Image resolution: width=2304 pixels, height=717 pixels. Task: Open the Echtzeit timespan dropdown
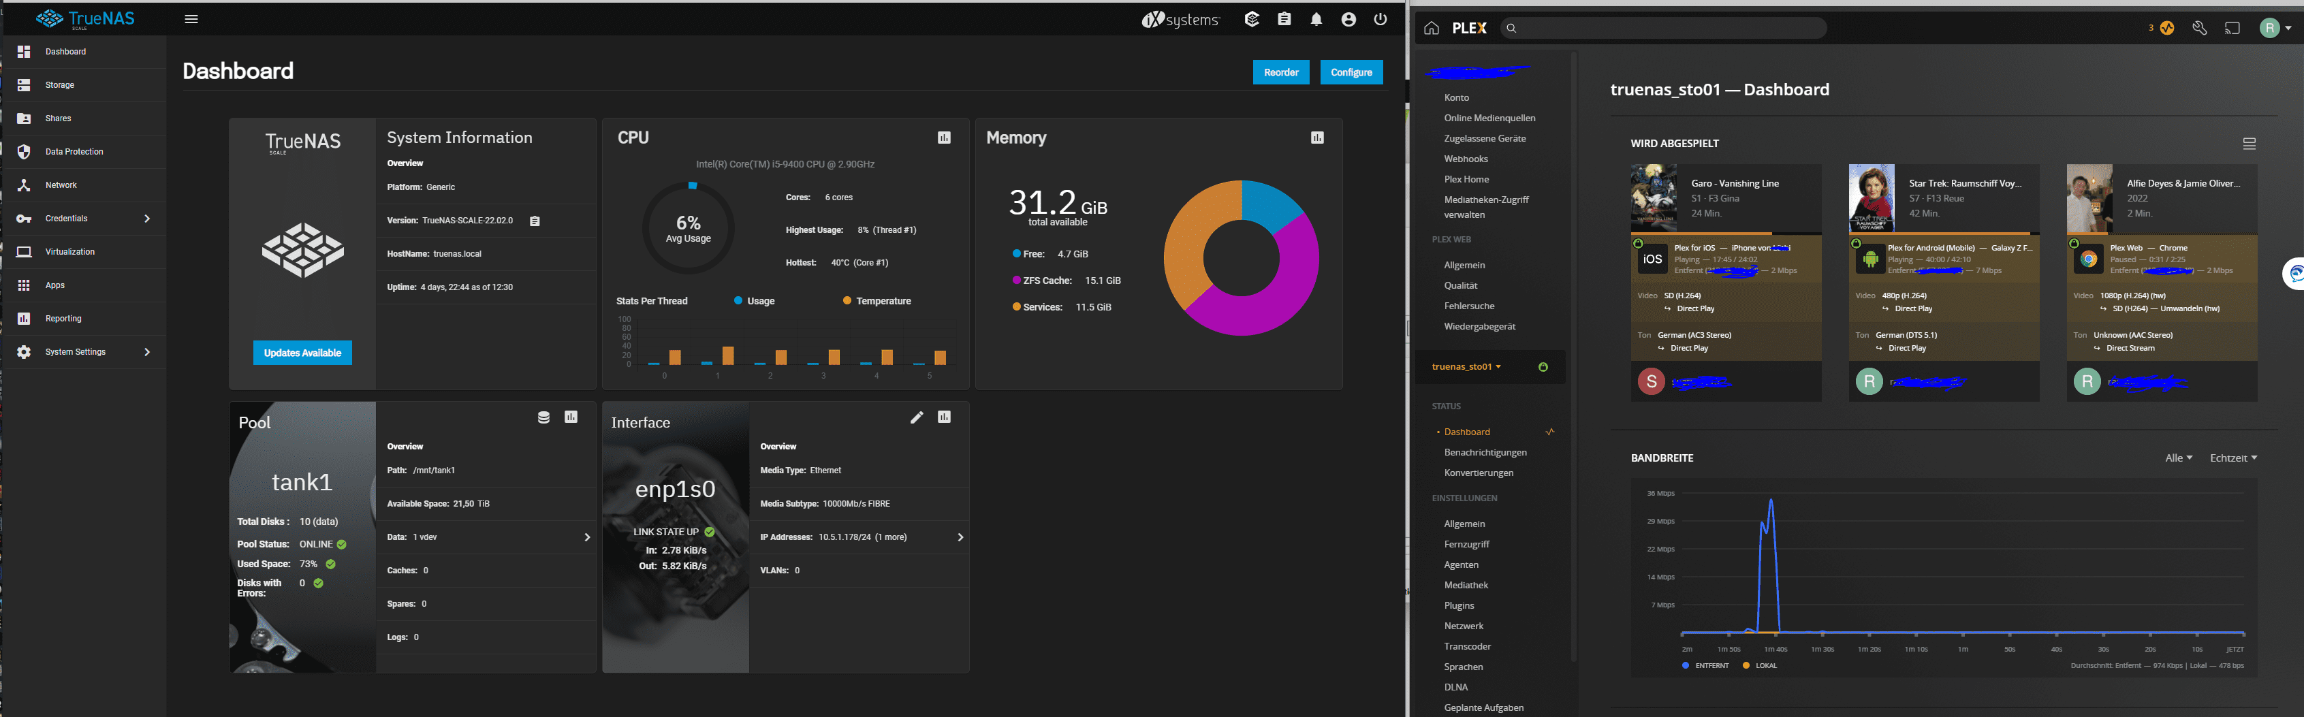click(x=2233, y=458)
